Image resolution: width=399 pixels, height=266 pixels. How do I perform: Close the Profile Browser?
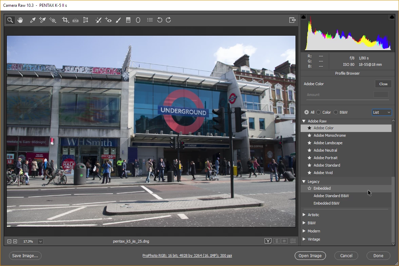coord(383,84)
